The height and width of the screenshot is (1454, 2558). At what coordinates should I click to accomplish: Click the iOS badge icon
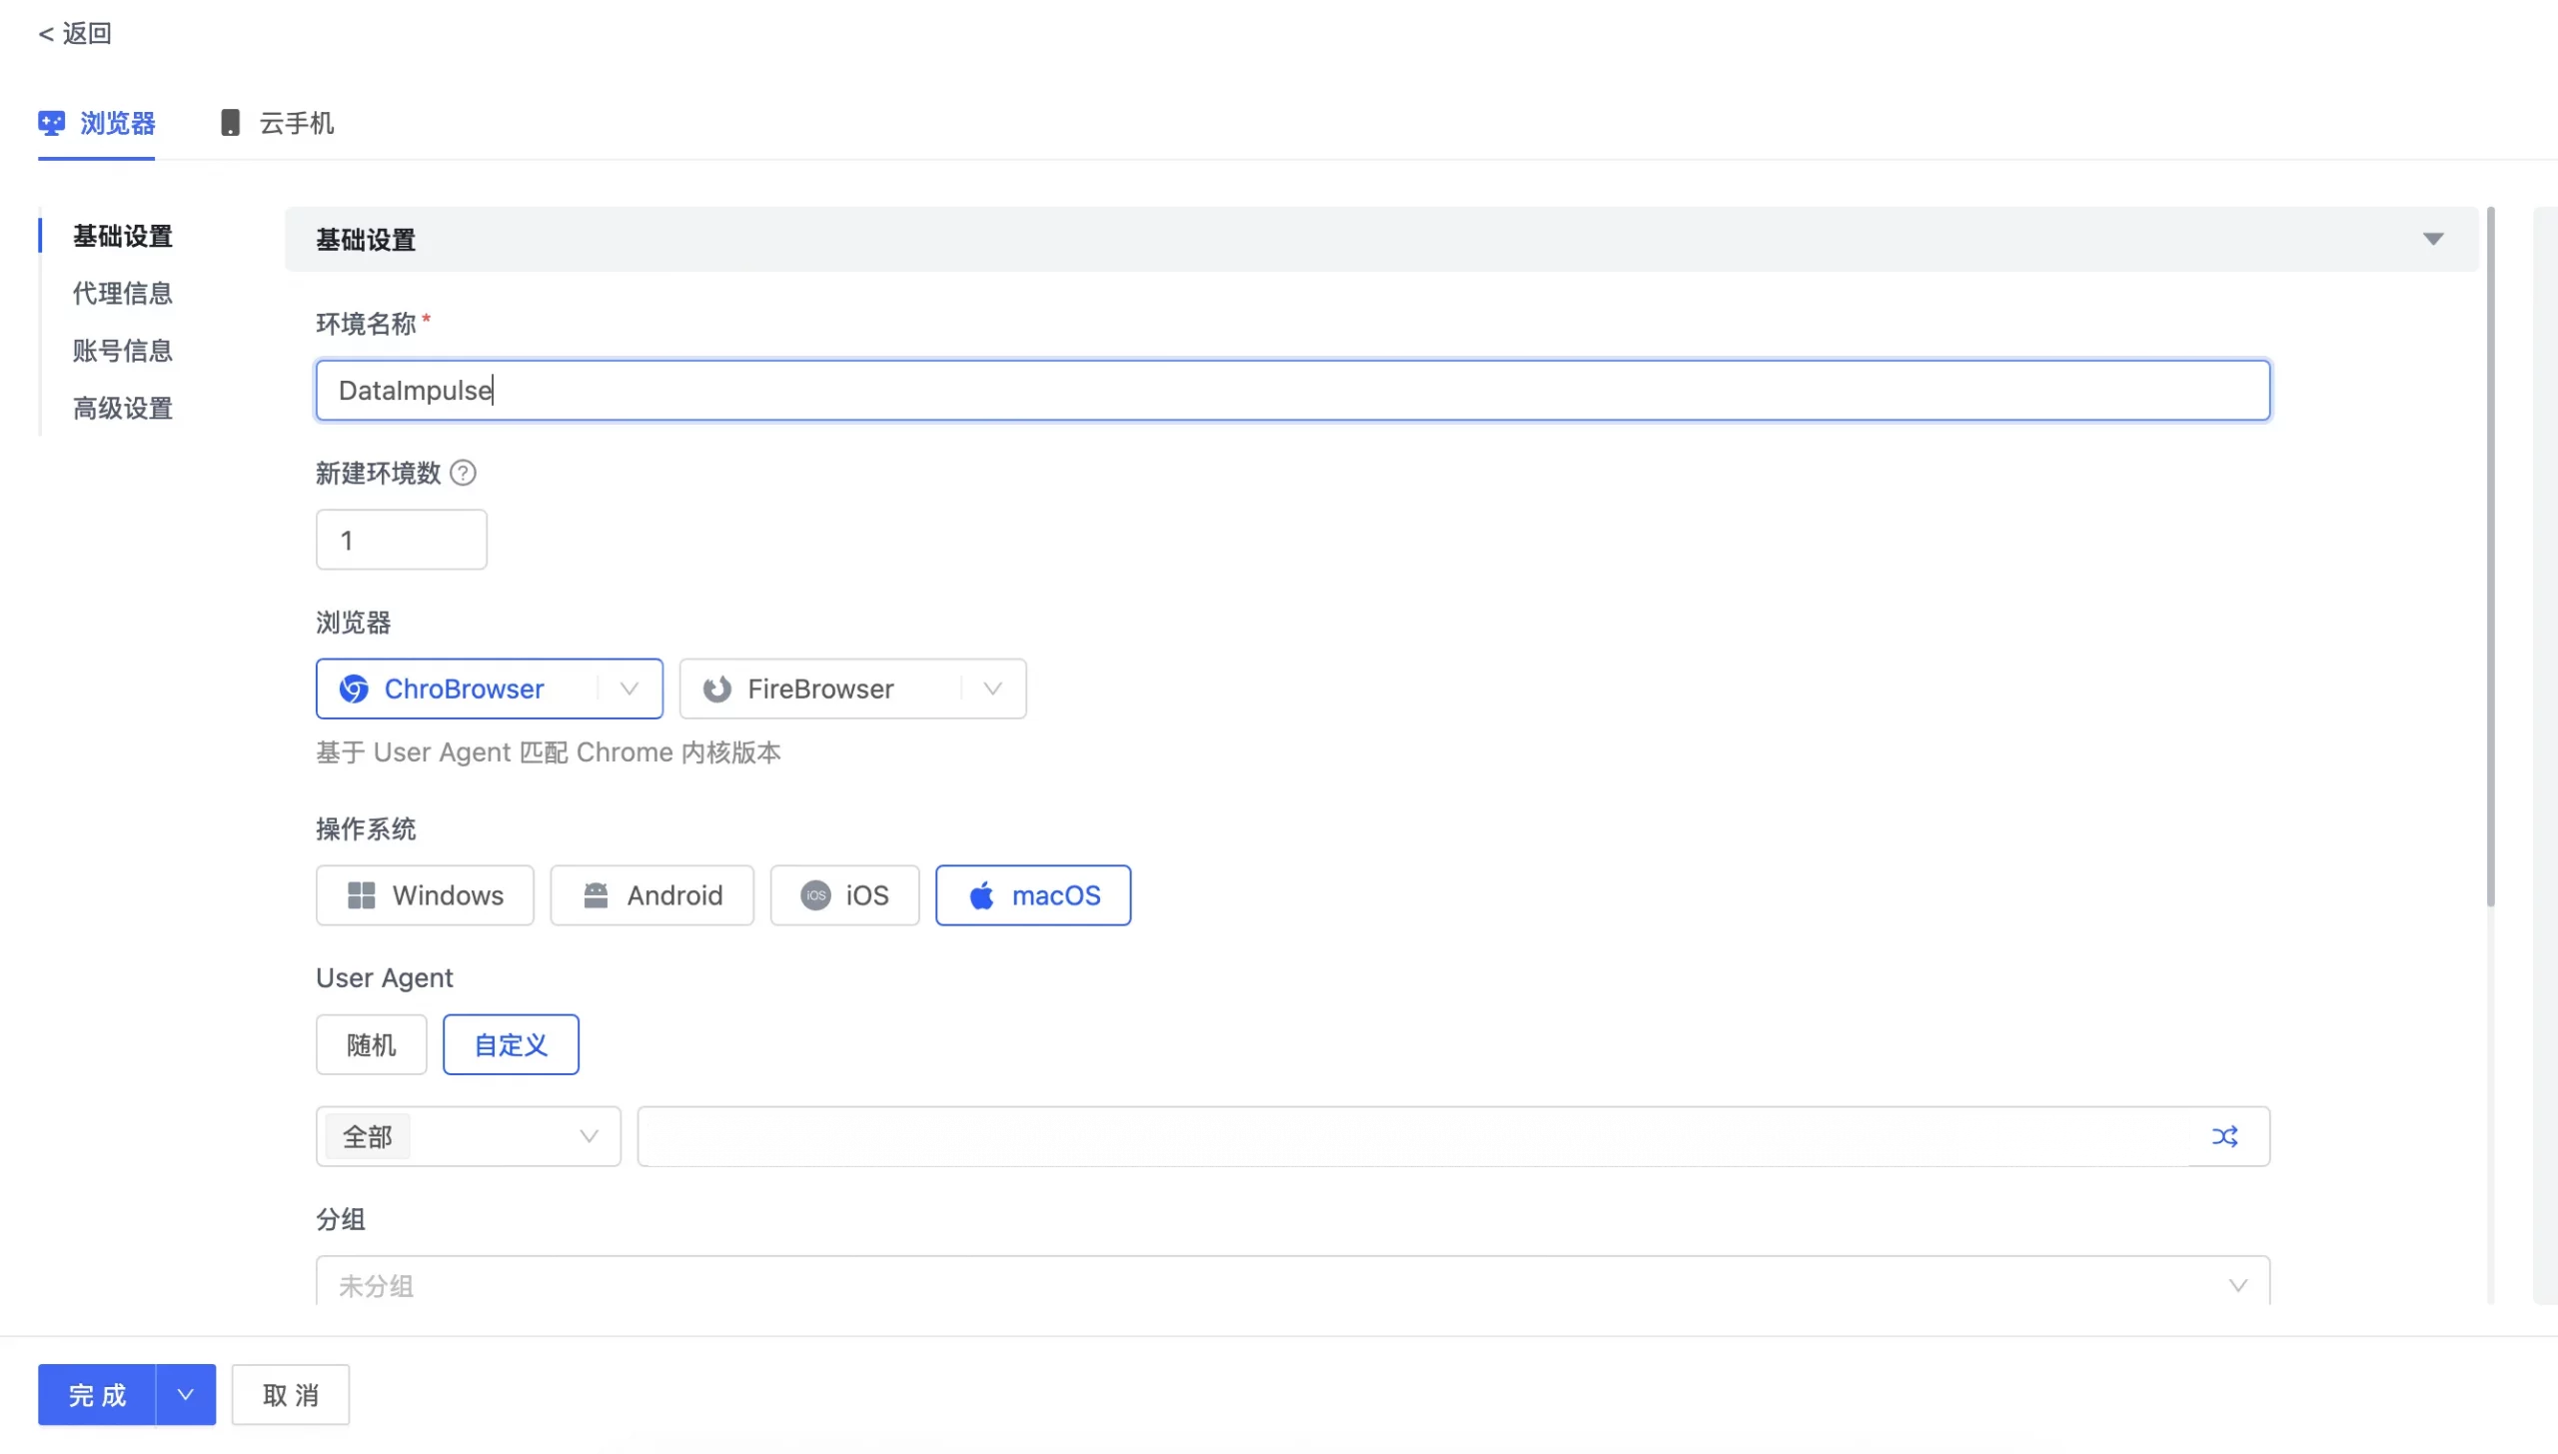click(x=815, y=895)
